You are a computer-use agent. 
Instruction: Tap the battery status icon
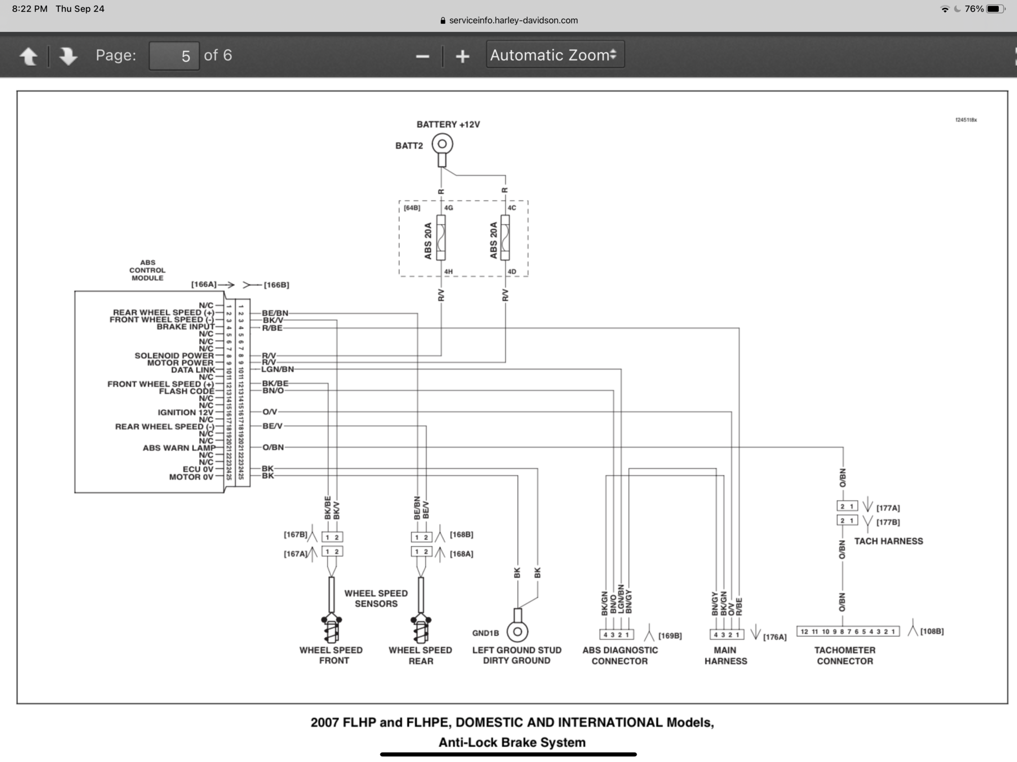point(996,9)
